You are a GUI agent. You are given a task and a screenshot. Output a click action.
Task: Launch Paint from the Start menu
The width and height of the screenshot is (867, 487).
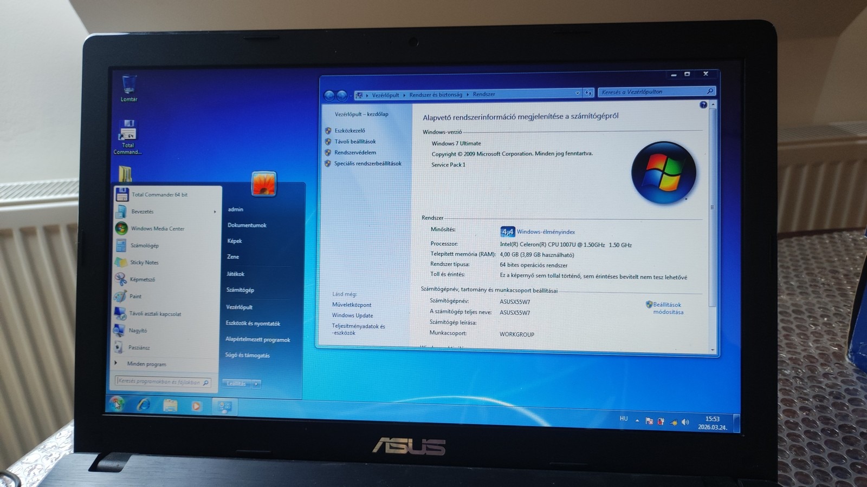coord(165,297)
